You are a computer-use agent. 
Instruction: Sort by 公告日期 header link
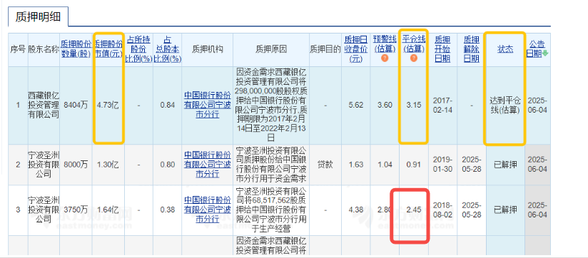click(x=535, y=48)
